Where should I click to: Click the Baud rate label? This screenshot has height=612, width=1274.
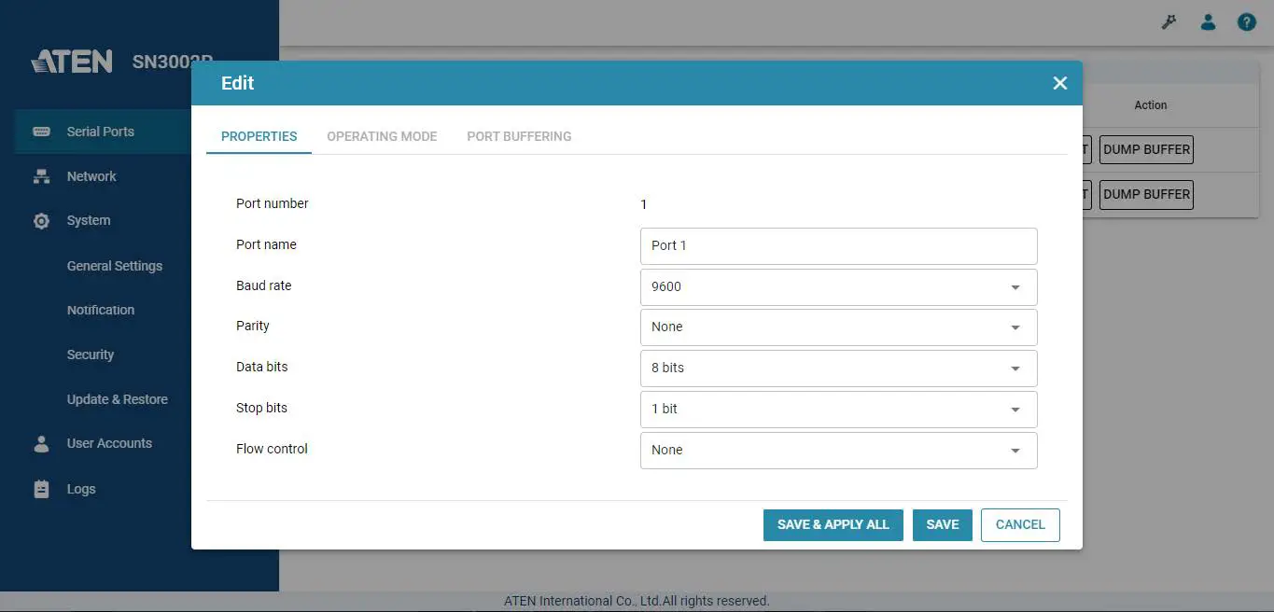pos(264,285)
